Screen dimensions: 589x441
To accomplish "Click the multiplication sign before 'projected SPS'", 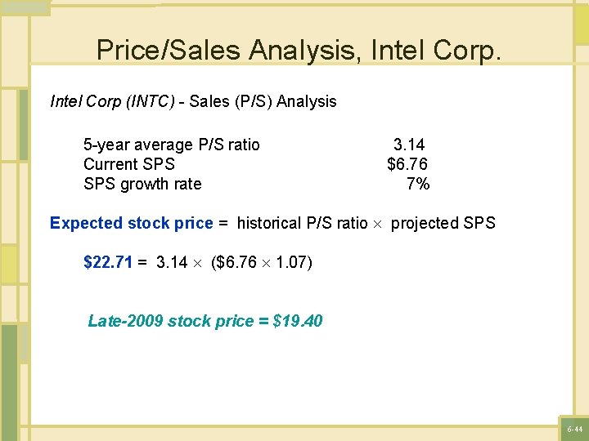I will pyautogui.click(x=380, y=224).
